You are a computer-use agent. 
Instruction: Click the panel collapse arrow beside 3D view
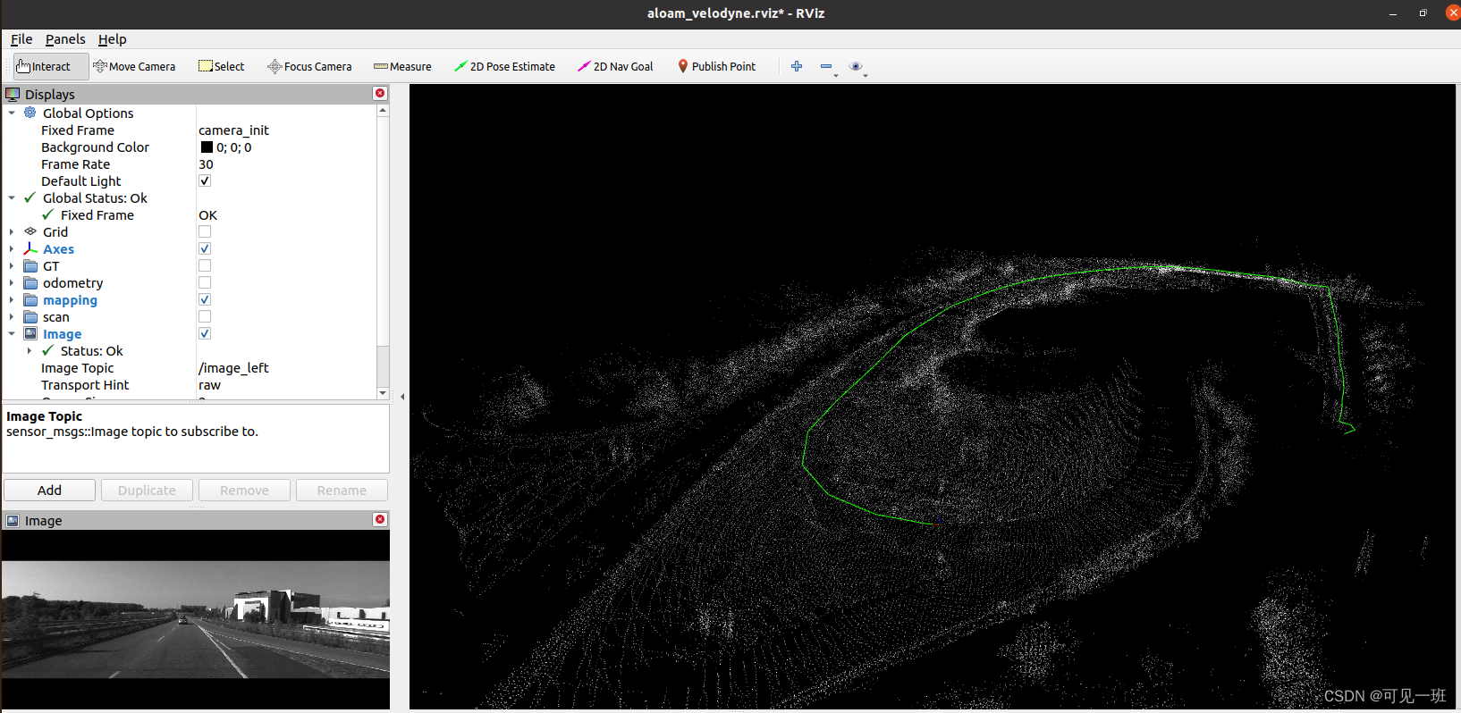[402, 397]
